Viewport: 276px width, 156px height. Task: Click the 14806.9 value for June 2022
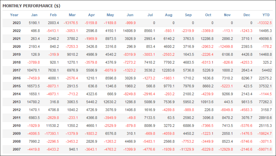click(129, 31)
